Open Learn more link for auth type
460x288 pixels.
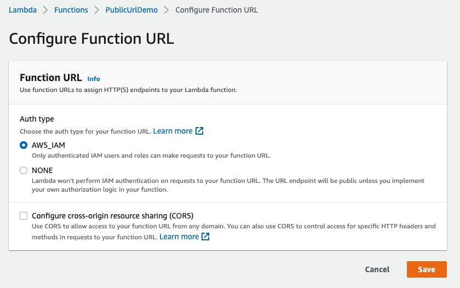point(173,131)
